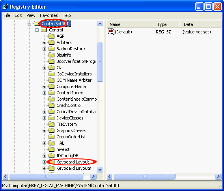Click the AGP folder icon
Image resolution: width=224 pixels, height=191 pixels.
(x=51, y=36)
